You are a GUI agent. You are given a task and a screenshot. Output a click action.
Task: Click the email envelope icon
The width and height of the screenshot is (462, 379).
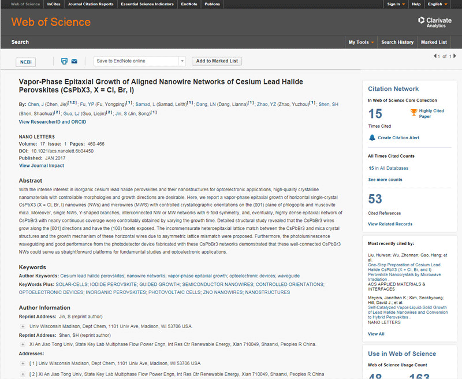click(x=74, y=61)
